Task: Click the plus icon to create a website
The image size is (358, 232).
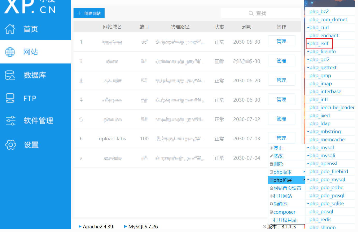Action: coord(79,13)
